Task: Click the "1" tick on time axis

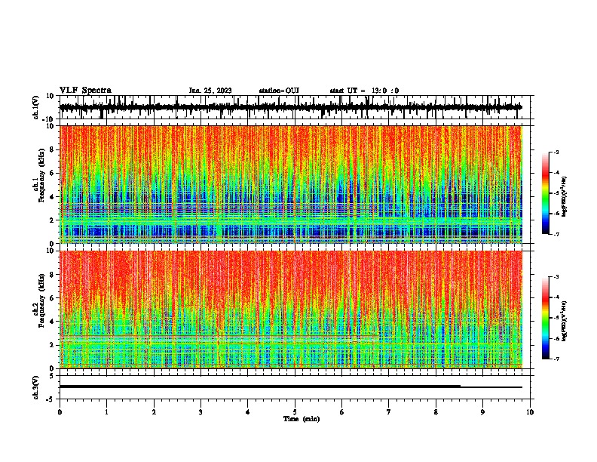Action: pos(106,412)
